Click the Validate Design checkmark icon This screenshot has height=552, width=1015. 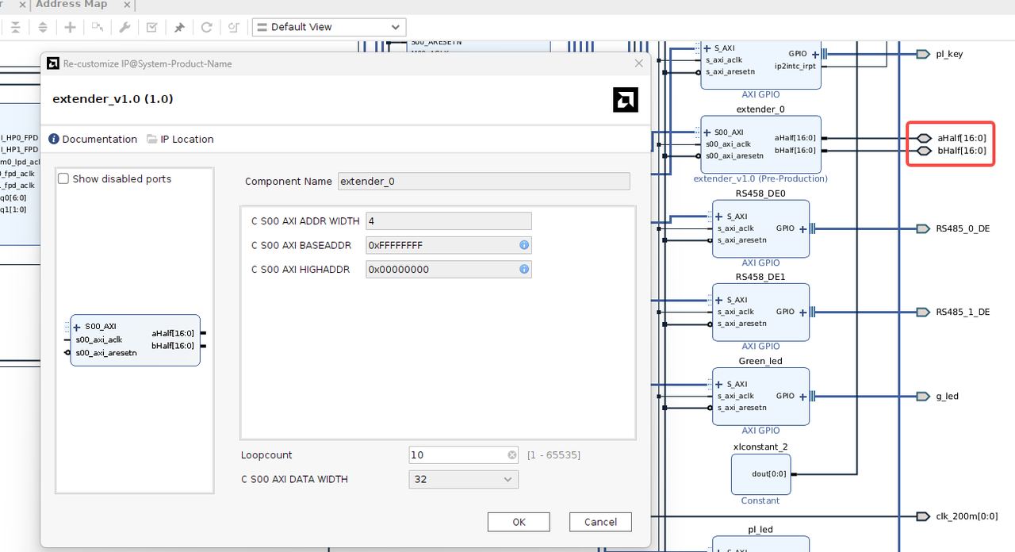[x=151, y=27]
